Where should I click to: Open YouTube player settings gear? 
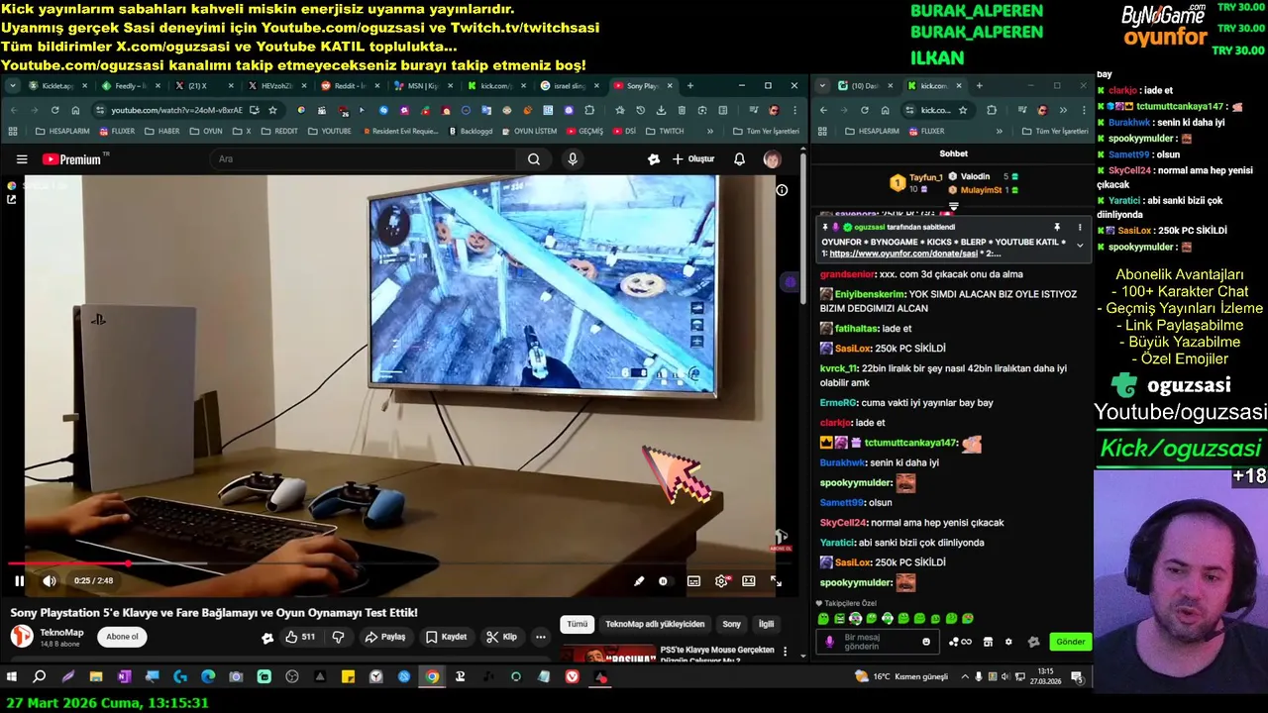point(721,581)
